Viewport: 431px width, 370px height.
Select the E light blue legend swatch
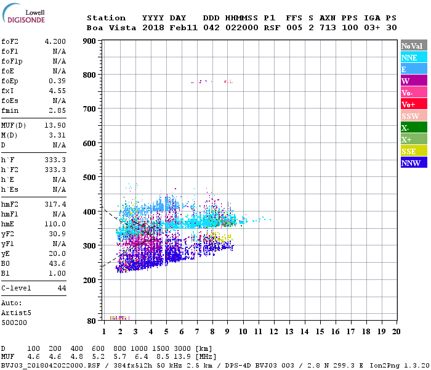pyautogui.click(x=414, y=69)
